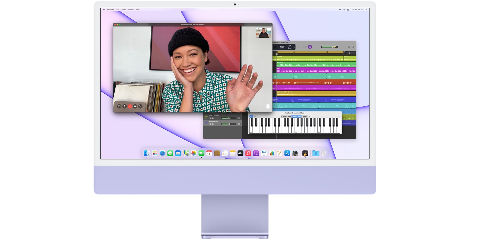Select the Verse 1 audio region
Screen dimensions: 486x239
click(x=310, y=58)
